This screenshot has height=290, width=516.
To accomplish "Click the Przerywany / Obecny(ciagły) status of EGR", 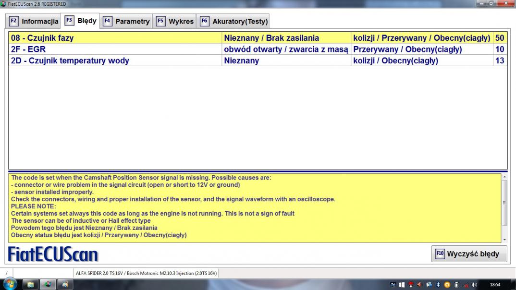I will [422, 49].
